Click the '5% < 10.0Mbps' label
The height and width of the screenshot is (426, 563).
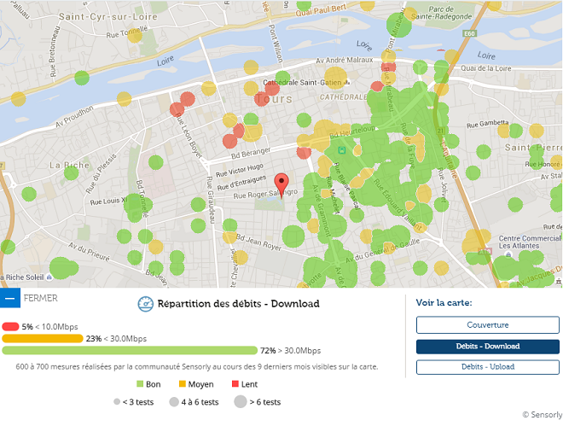(50, 327)
